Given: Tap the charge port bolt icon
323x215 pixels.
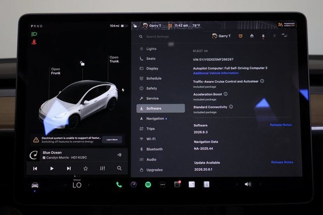Looking at the screenshot, I should click(123, 90).
